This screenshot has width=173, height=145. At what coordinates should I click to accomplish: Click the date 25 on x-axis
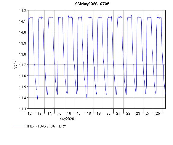[x=158, y=113]
